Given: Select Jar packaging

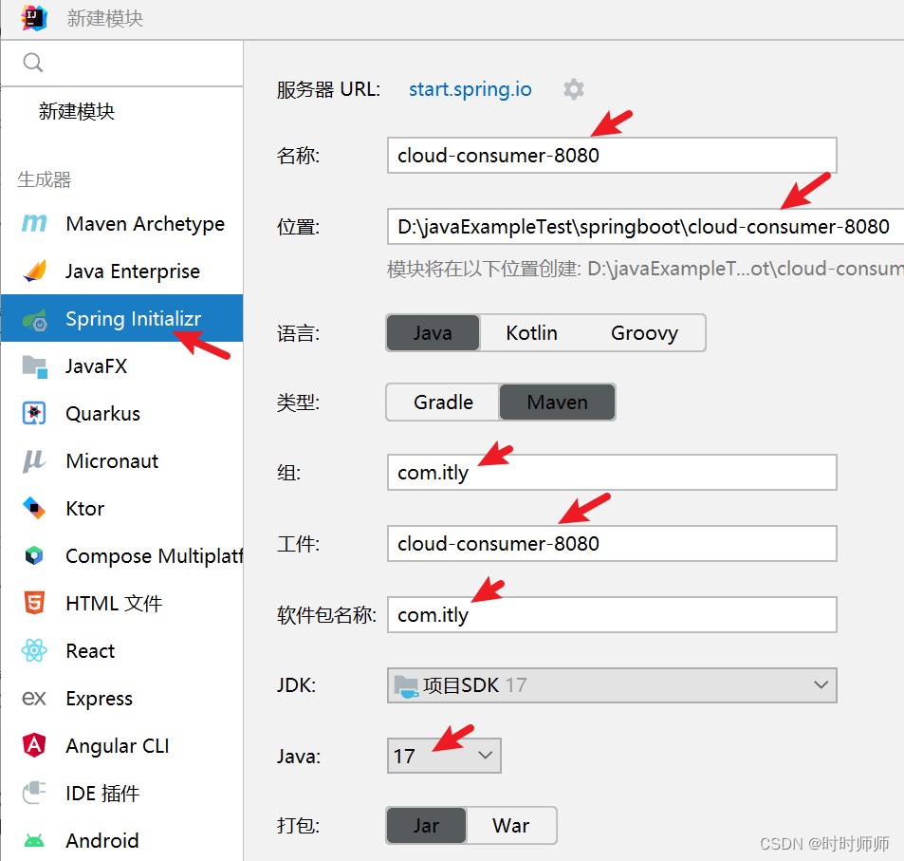Looking at the screenshot, I should (426, 826).
